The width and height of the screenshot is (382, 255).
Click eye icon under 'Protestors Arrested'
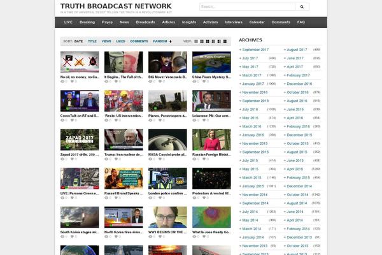point(194,198)
